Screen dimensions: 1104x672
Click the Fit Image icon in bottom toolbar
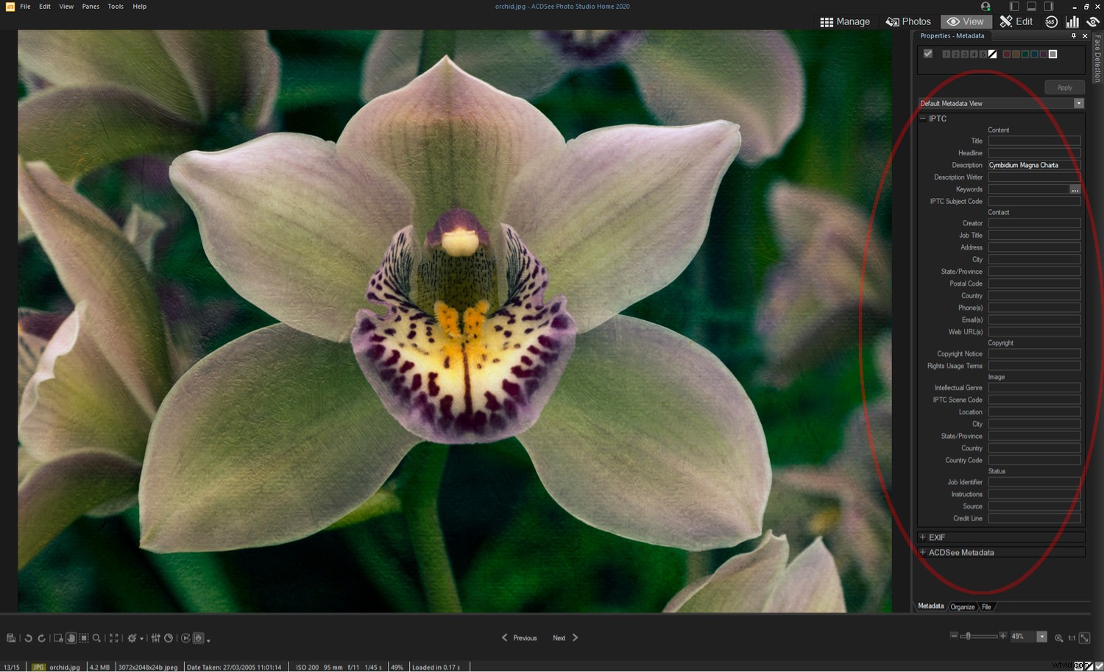tap(113, 638)
